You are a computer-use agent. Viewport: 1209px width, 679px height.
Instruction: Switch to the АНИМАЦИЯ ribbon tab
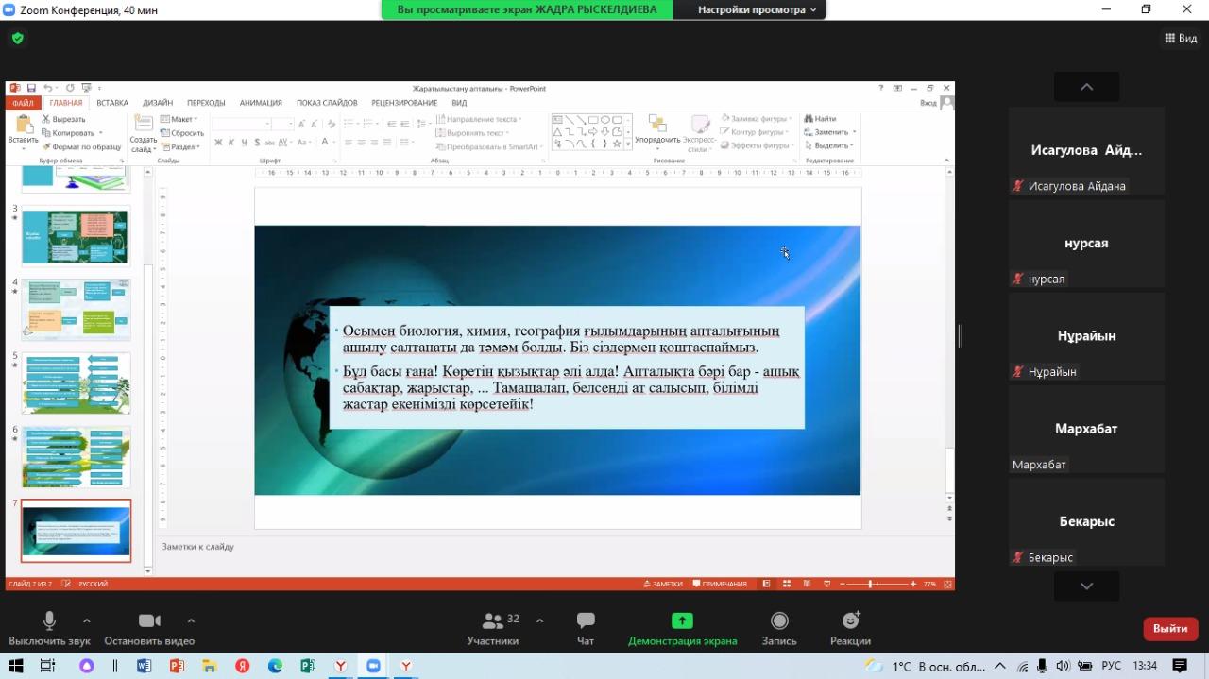(261, 103)
